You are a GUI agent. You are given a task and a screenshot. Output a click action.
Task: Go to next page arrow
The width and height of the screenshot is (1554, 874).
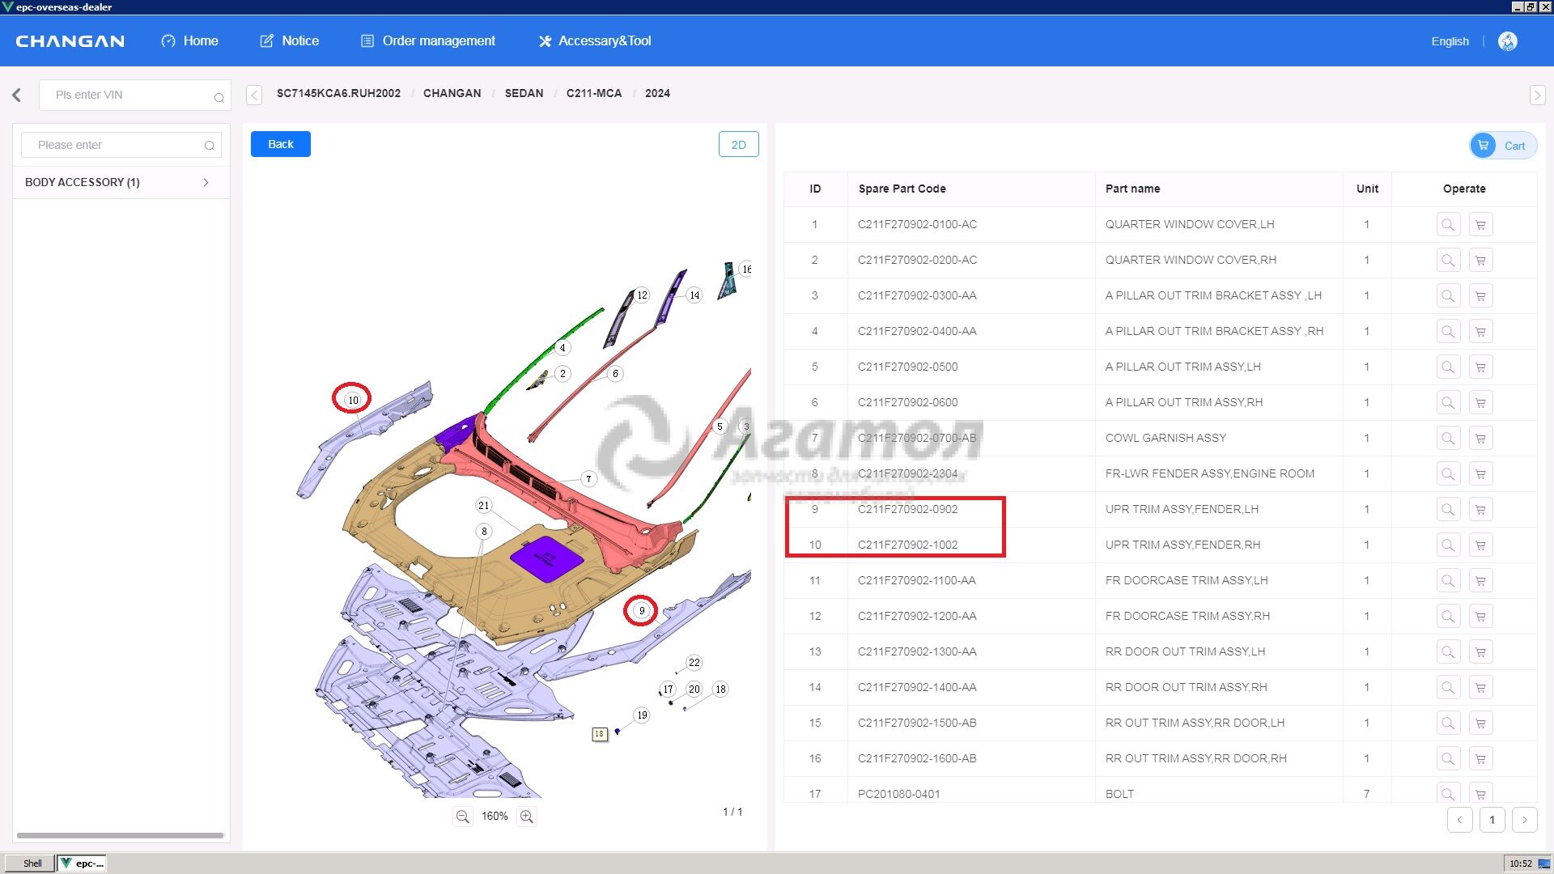[x=1524, y=819]
